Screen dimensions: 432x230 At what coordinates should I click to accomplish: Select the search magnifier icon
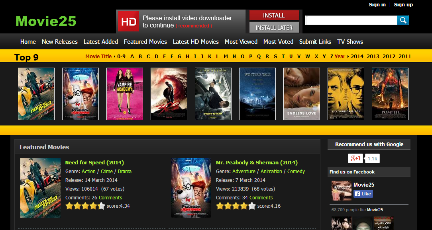tap(403, 20)
